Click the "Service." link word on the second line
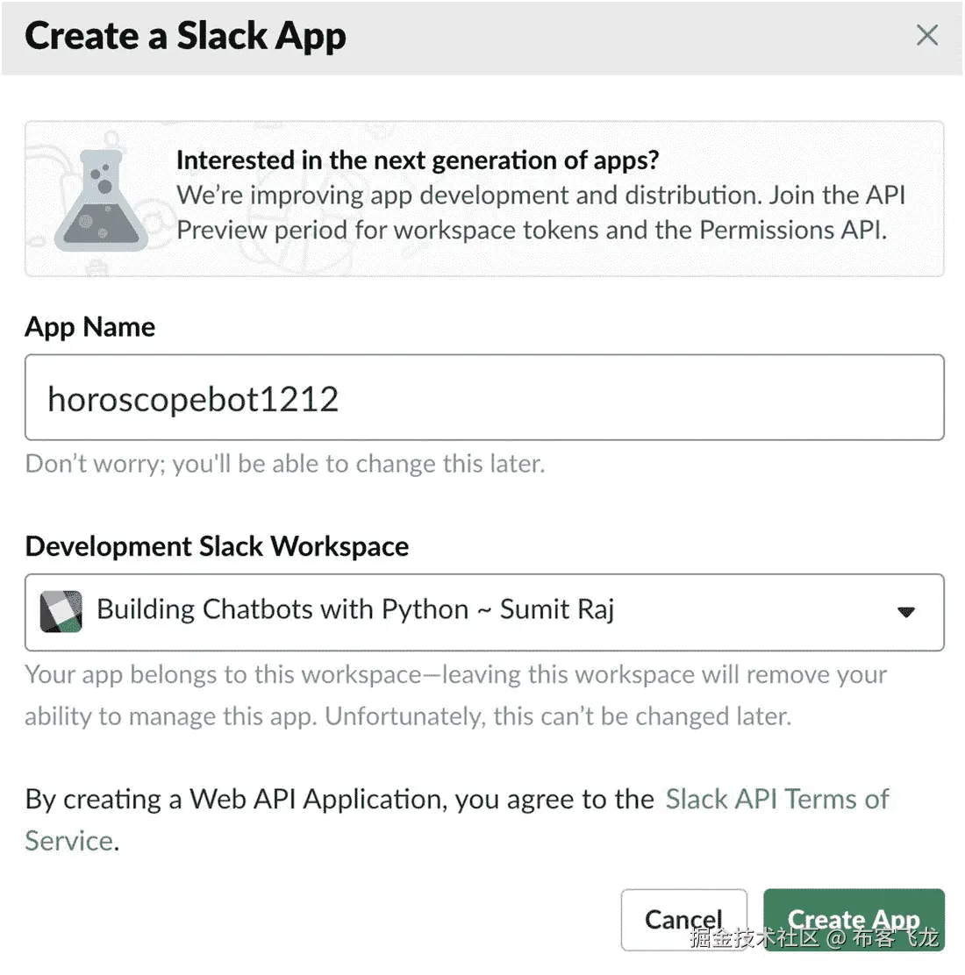This screenshot has height=975, width=965. pos(70,841)
